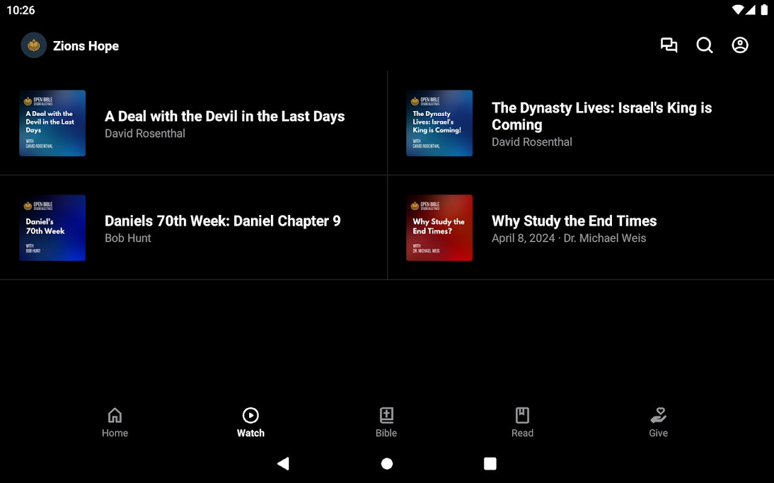The image size is (774, 483).
Task: Select the Watch tab
Action: point(250,423)
